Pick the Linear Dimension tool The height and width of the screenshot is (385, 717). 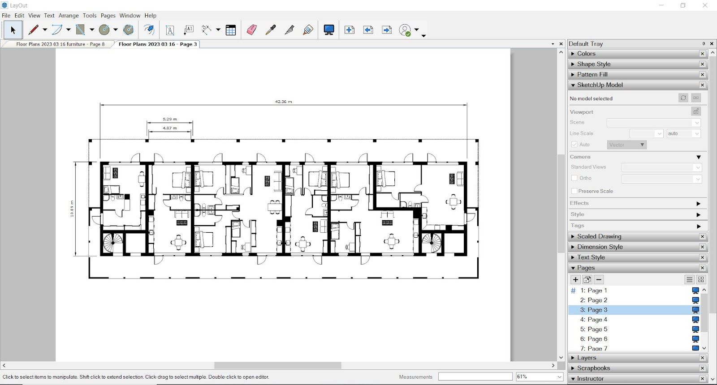tap(207, 30)
